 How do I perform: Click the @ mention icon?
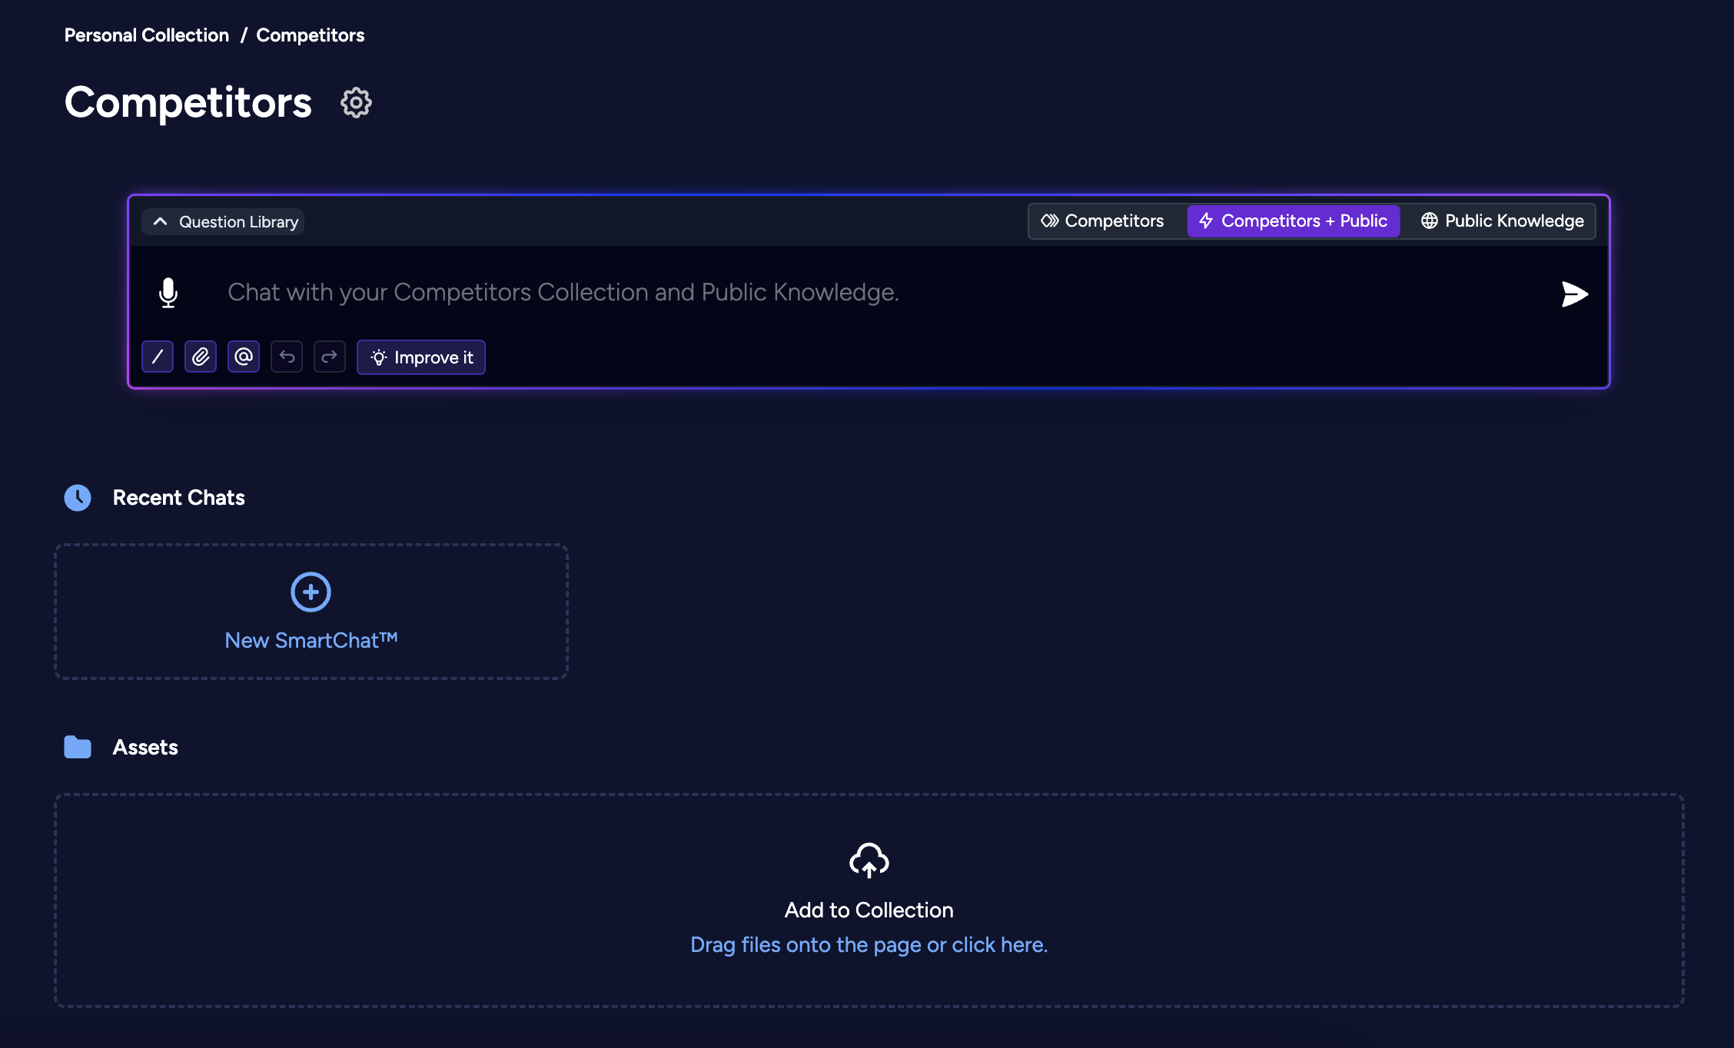244,357
